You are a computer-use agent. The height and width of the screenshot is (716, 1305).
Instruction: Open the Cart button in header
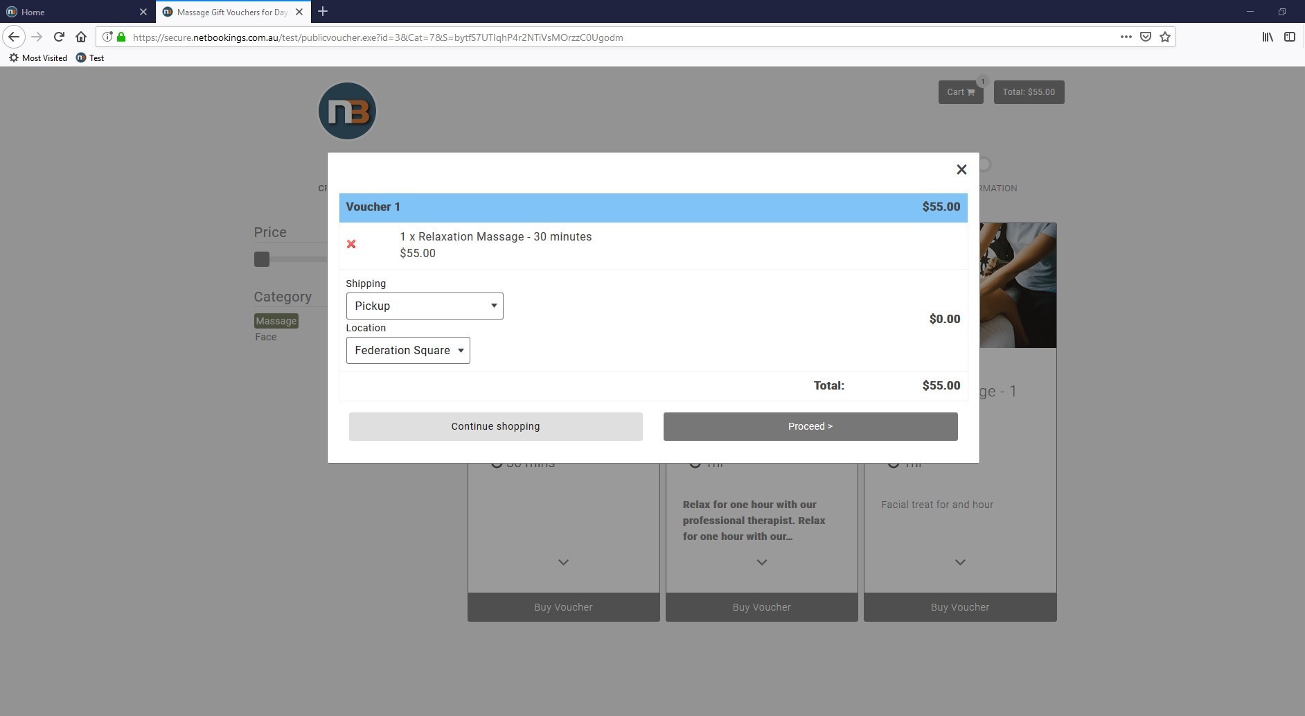[x=961, y=92]
